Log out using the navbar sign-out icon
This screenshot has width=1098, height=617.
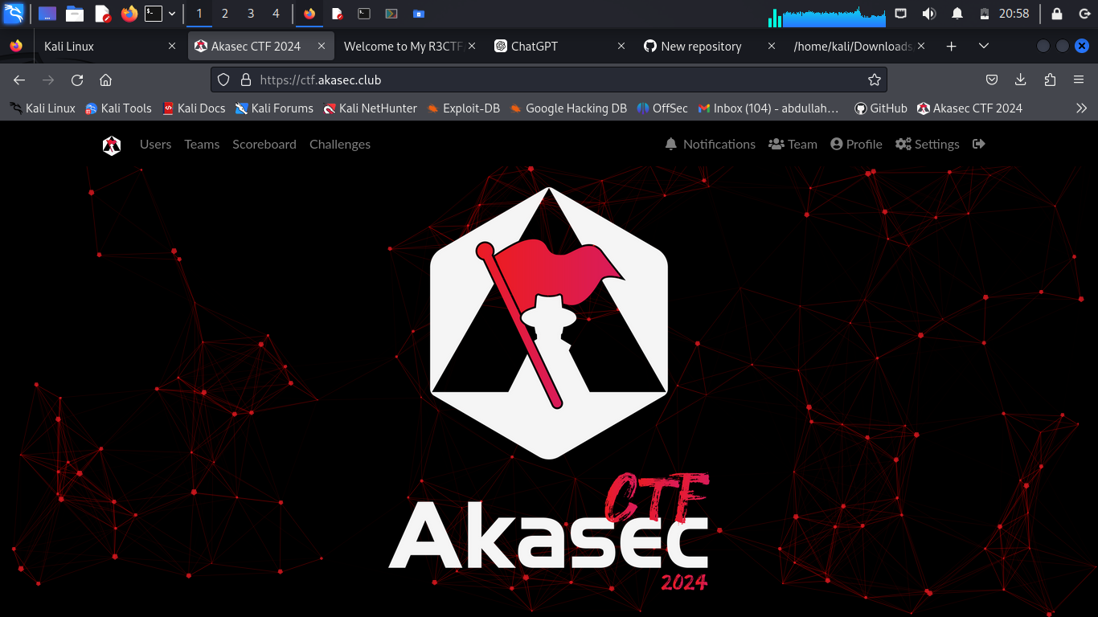click(978, 145)
